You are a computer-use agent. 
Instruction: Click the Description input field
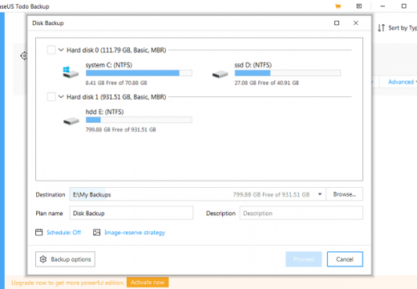(x=302, y=213)
